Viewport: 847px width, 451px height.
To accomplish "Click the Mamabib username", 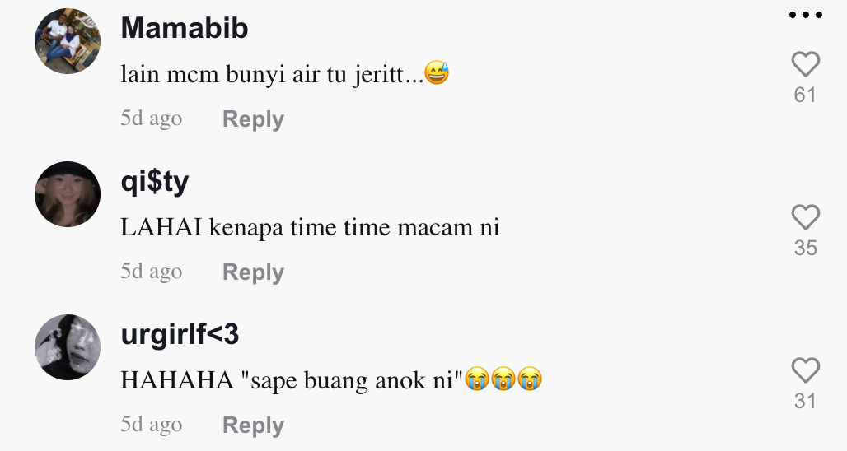I will pos(185,29).
